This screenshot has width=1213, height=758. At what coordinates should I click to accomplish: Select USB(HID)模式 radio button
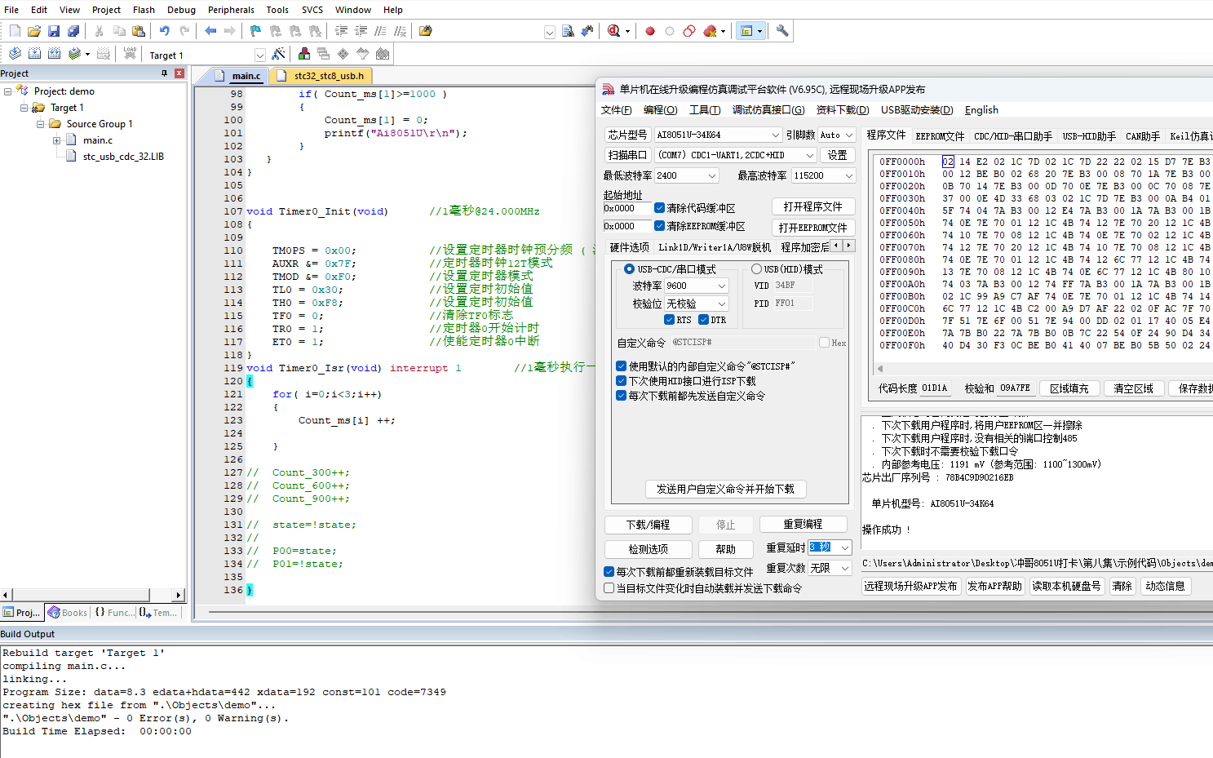(x=756, y=269)
